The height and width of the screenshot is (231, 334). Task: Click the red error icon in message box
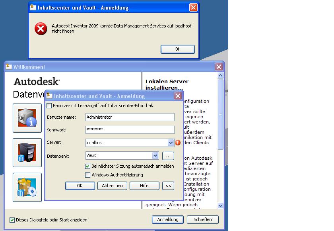[41, 29]
